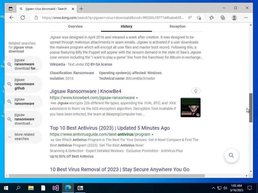Open 7-Zip from the taskbar

point(80,188)
